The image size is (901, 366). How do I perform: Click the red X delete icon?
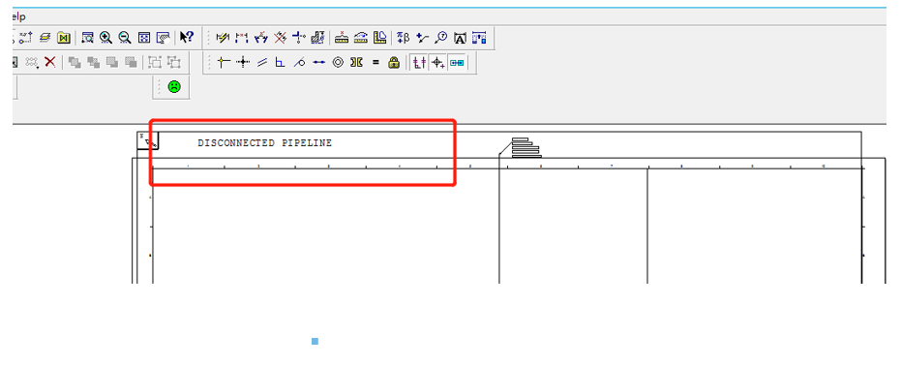click(50, 62)
